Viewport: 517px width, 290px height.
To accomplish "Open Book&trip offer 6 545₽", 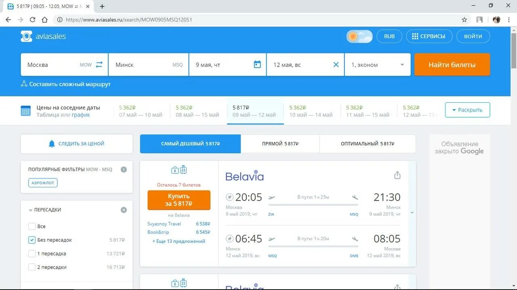I will [179, 232].
